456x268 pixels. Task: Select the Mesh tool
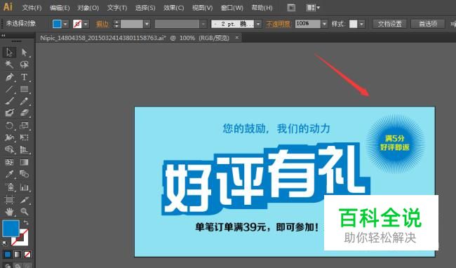tap(9, 162)
